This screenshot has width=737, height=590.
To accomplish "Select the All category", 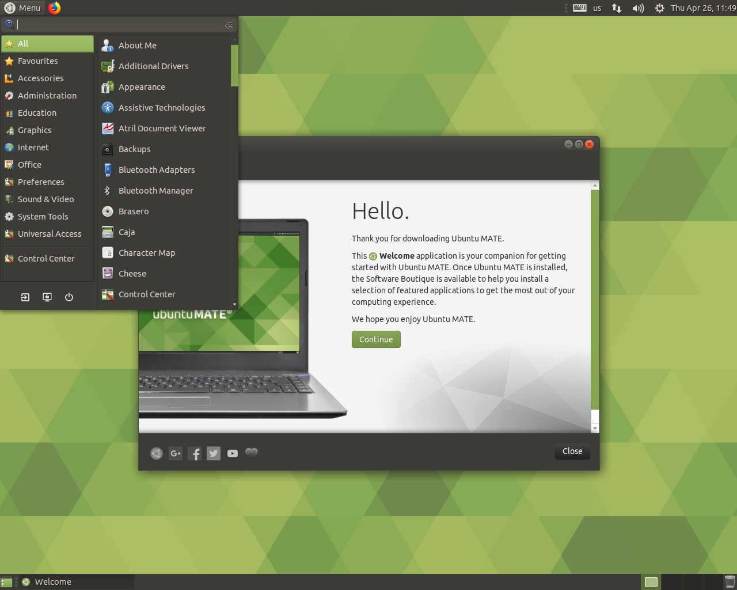I will 47,44.
